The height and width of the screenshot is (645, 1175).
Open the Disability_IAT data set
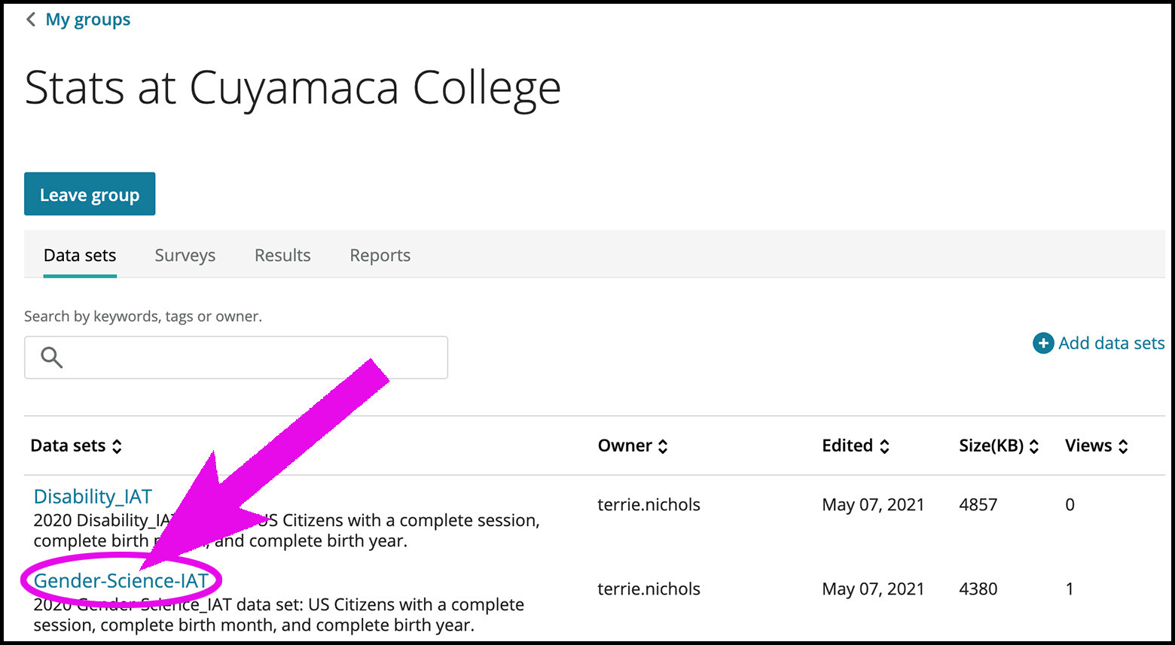click(93, 497)
